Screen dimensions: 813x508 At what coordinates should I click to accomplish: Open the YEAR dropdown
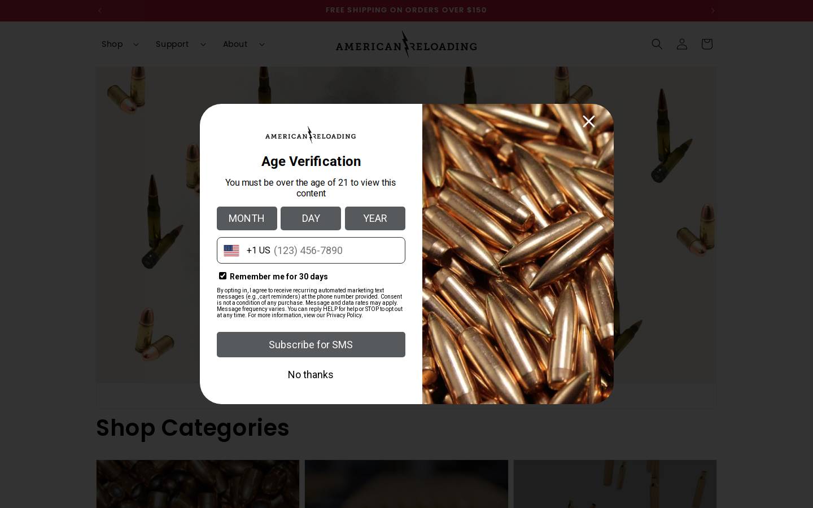375,218
